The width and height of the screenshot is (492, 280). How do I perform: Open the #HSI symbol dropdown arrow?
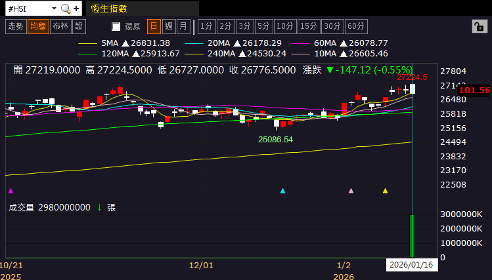pos(54,9)
